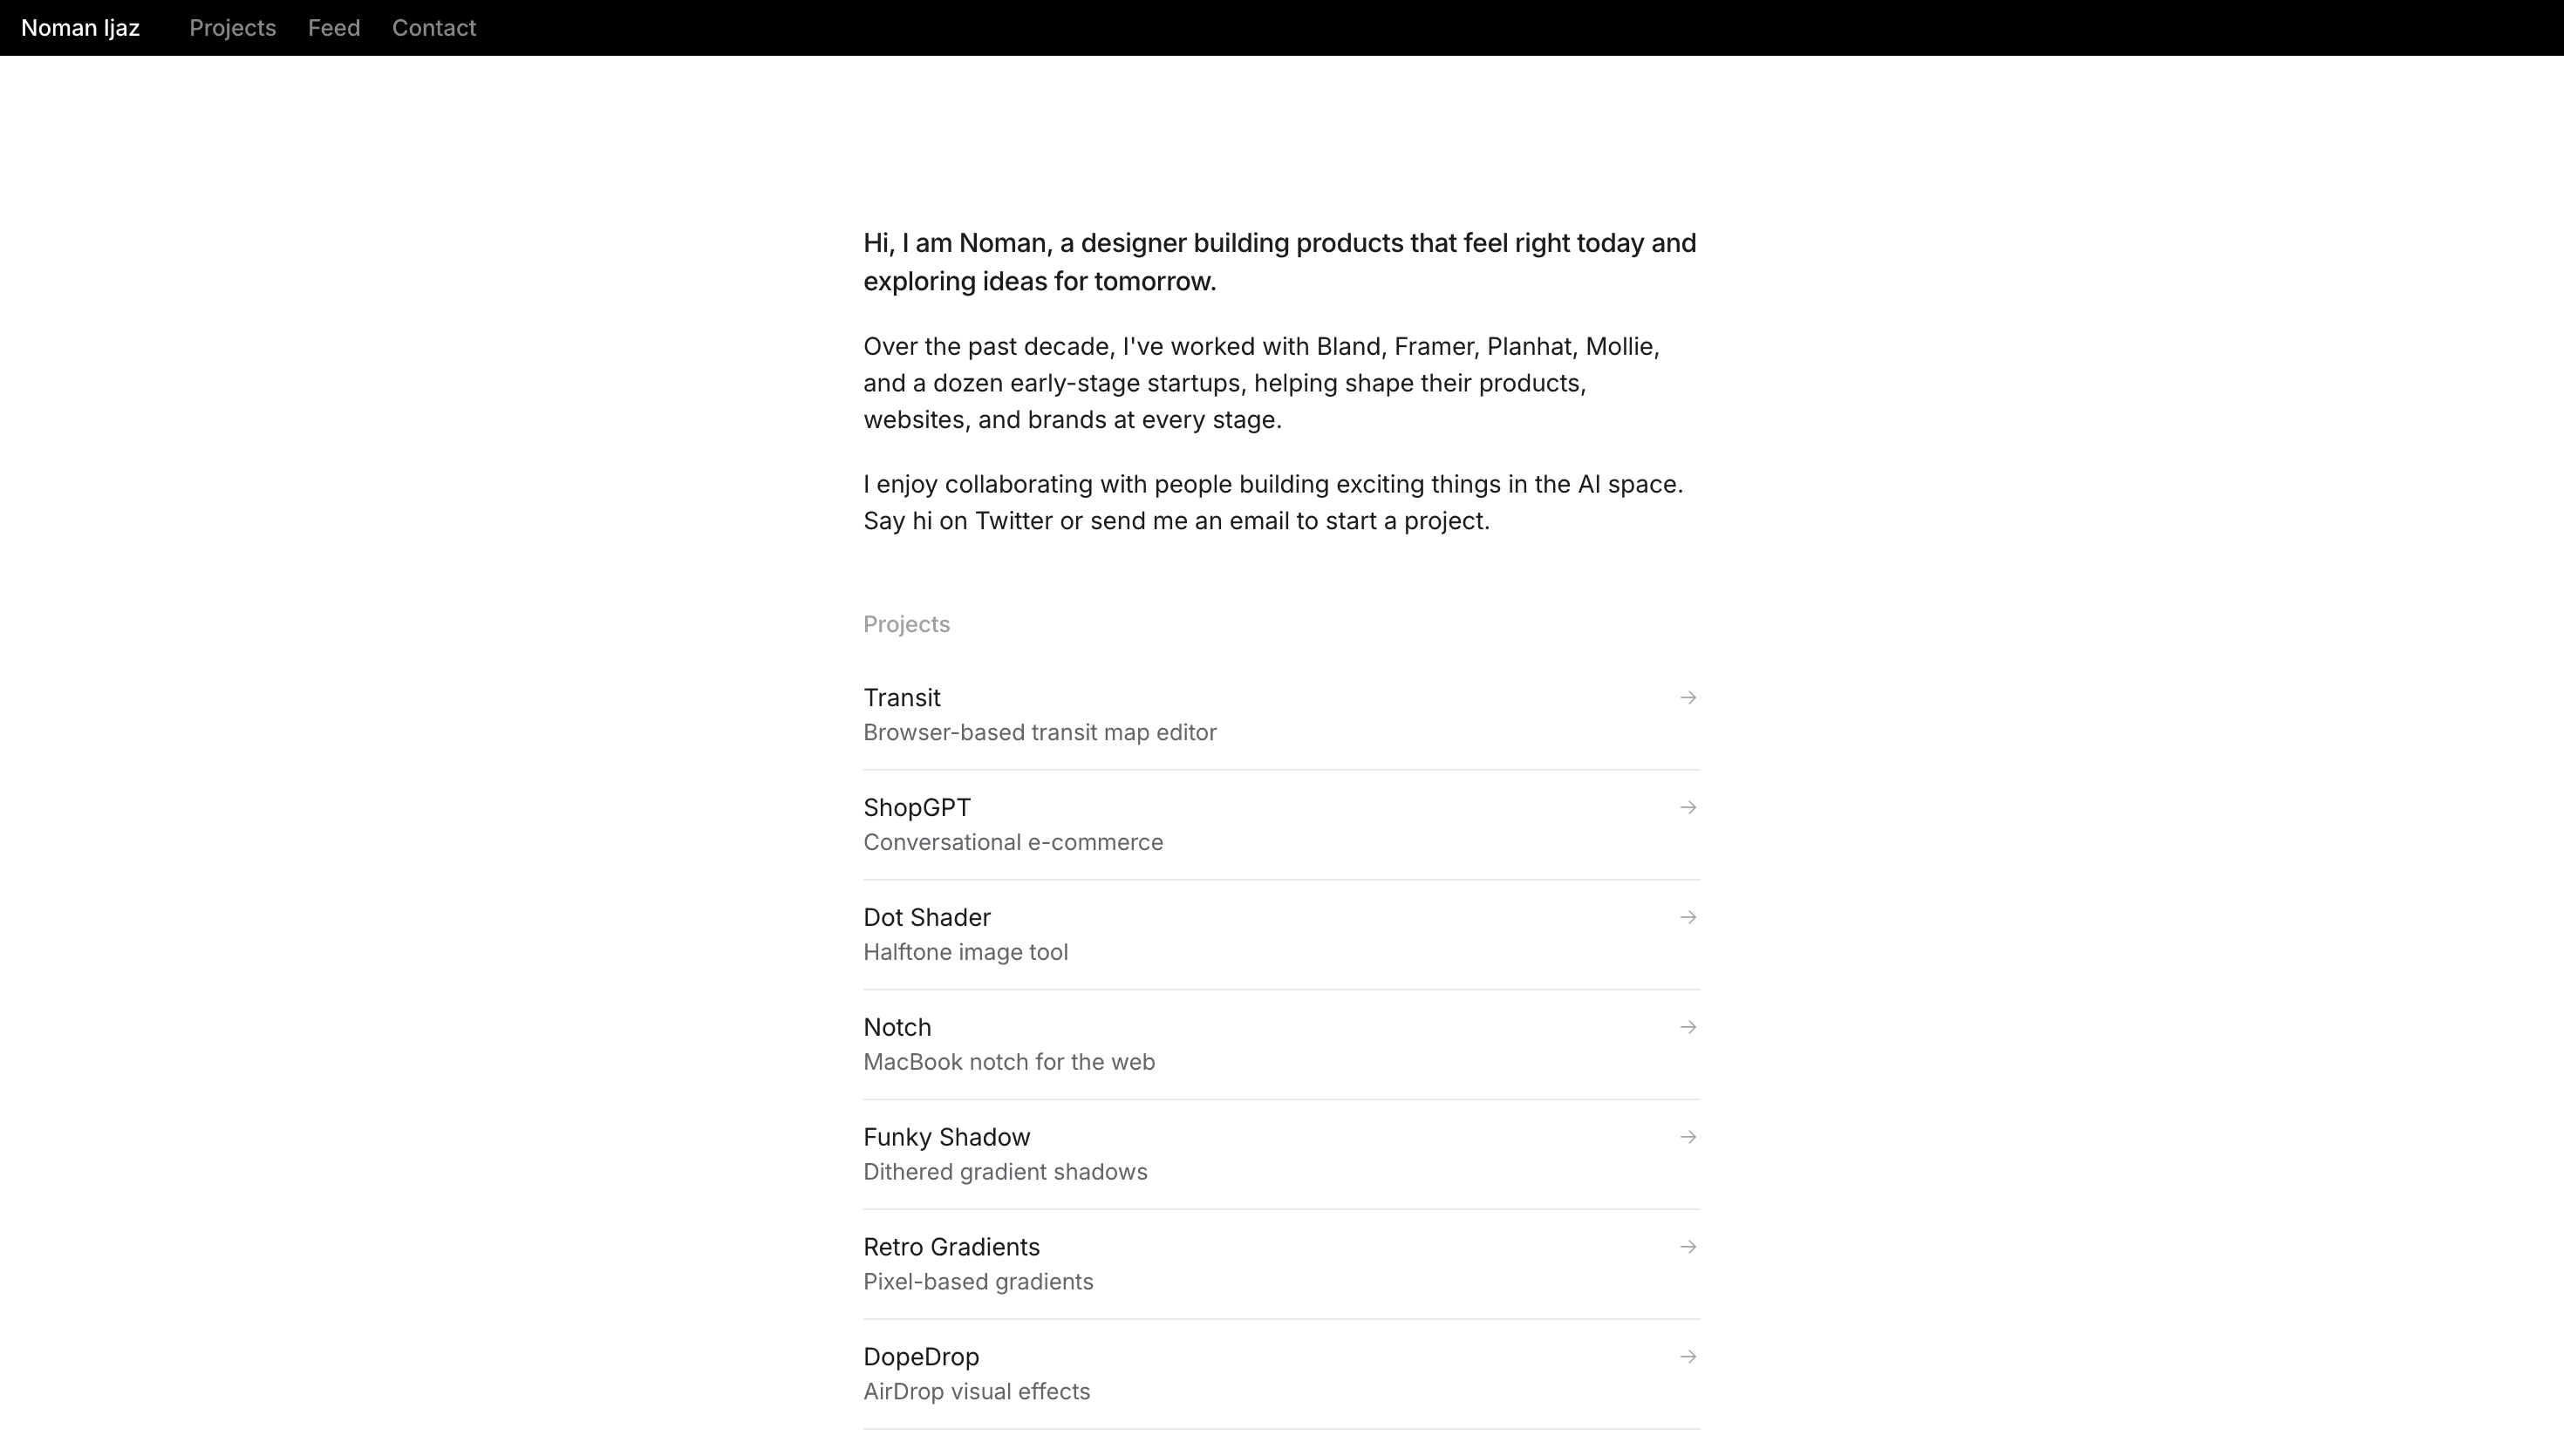This screenshot has height=1456, width=2564.
Task: Go to the Feed page
Action: coord(334,28)
